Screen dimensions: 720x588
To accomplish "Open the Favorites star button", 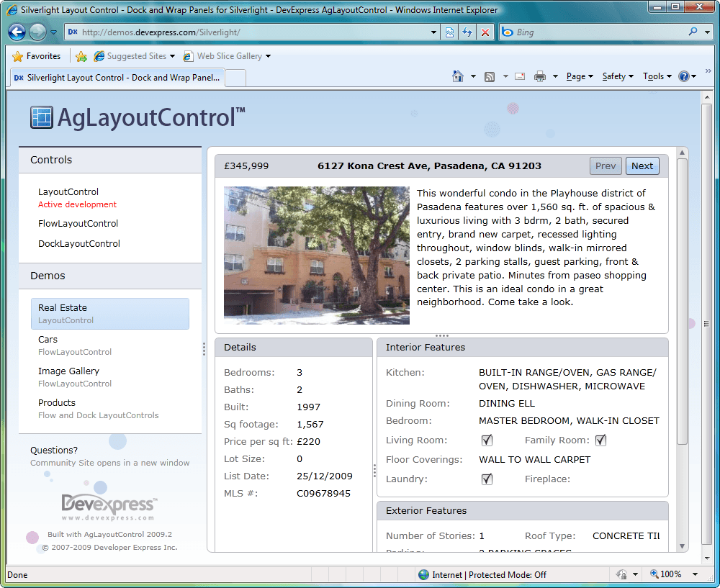I will [37, 56].
